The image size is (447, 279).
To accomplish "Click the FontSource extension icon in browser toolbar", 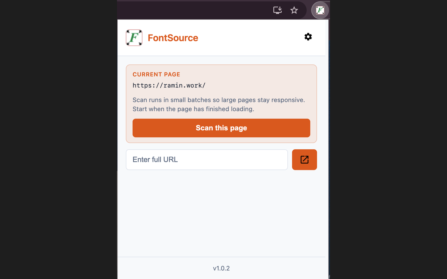I will click(320, 10).
